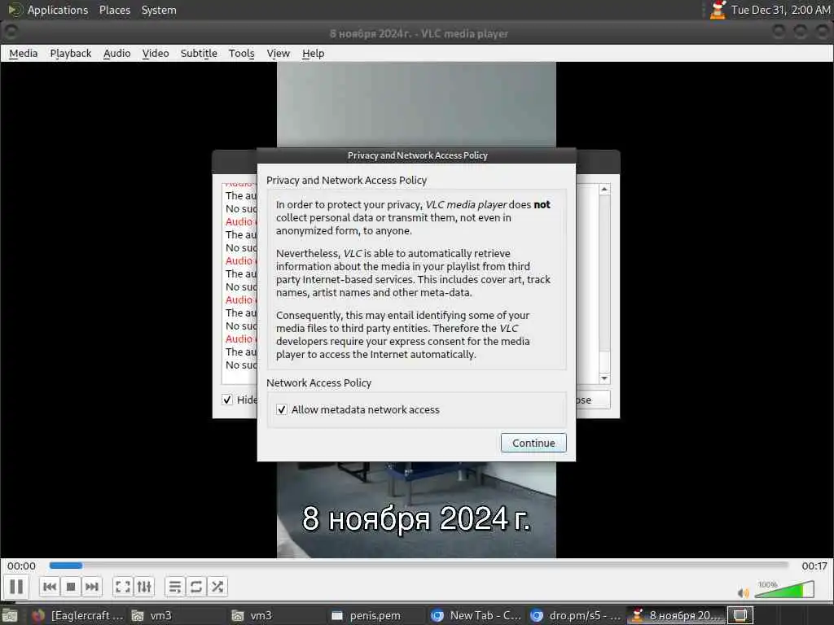Click scroll down arrow in errors dialog
The height and width of the screenshot is (625, 834).
tap(604, 378)
